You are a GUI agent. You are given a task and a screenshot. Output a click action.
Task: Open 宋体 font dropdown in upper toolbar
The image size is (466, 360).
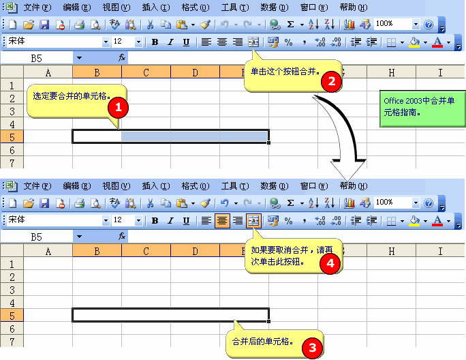[x=106, y=42]
